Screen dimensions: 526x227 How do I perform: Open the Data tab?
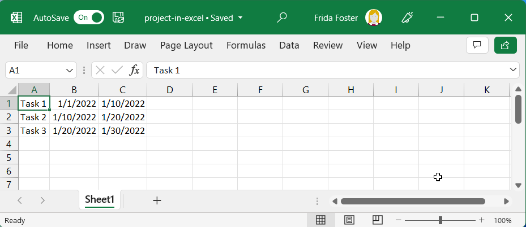click(x=289, y=46)
